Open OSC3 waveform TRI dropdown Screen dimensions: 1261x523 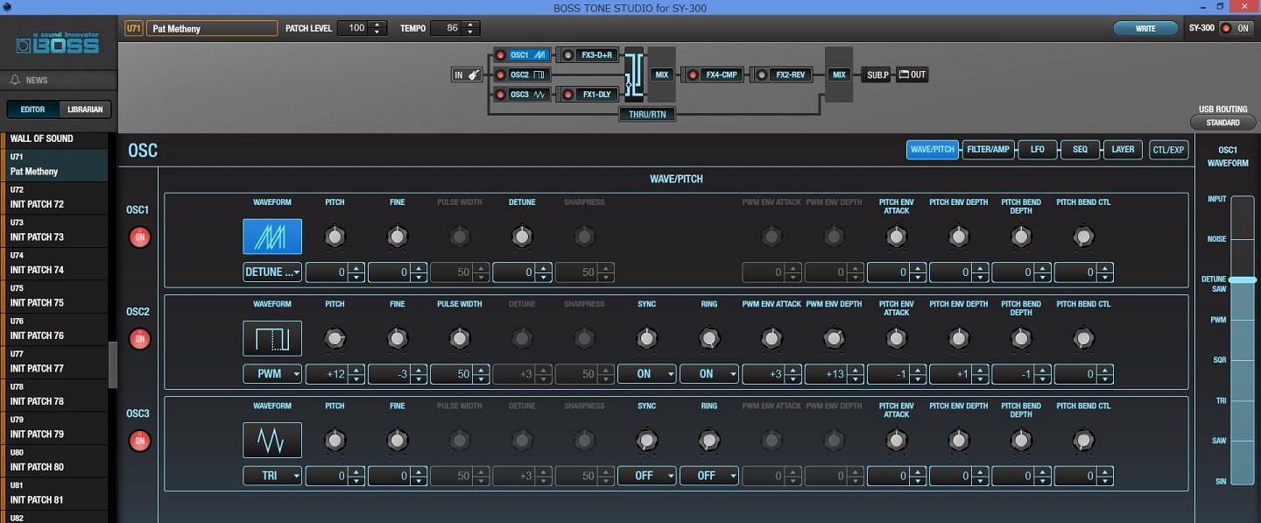point(272,476)
